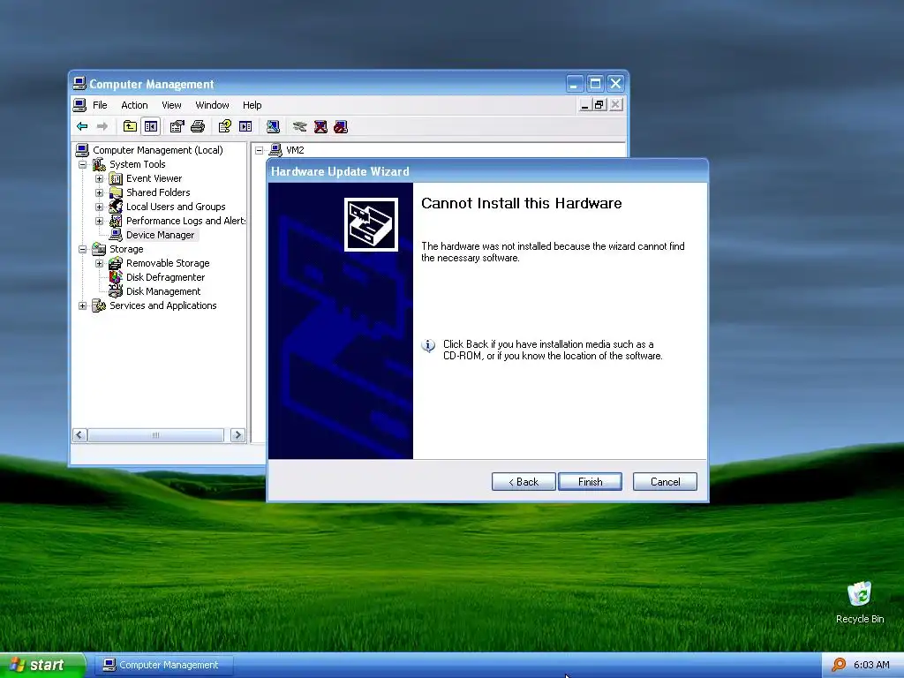This screenshot has width=904, height=678.
Task: Select Services and Applications node
Action: pos(163,305)
